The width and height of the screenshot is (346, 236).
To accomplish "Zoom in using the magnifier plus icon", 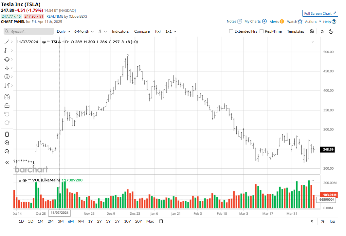I will point(7,143).
